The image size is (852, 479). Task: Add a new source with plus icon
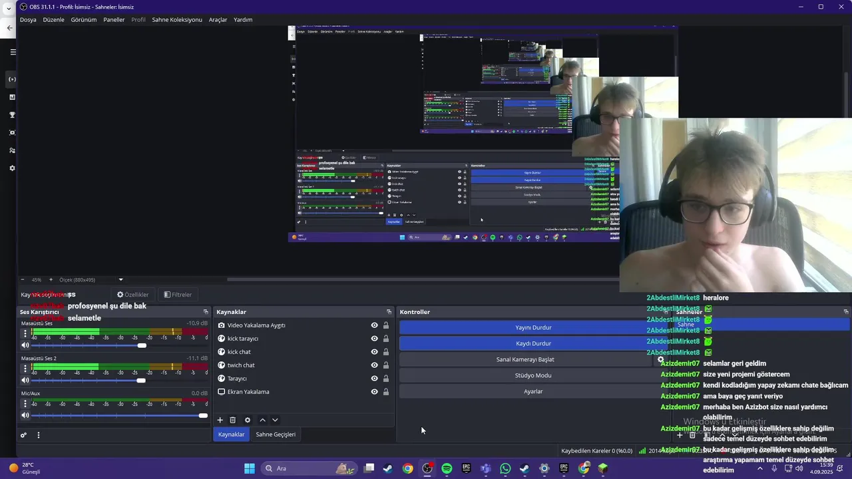point(220,420)
